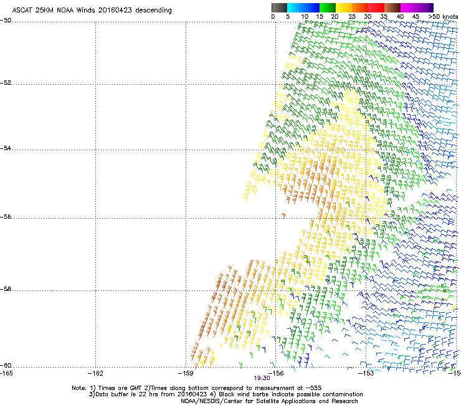
Task: Click the -165 longitude axis label
Action: (6, 373)
